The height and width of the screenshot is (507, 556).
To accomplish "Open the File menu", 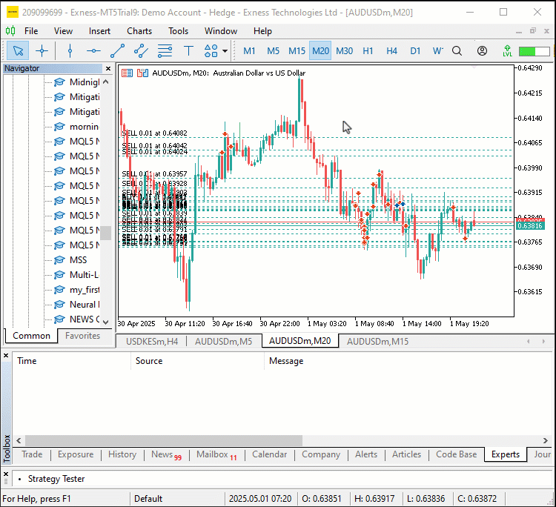I will 31,31.
